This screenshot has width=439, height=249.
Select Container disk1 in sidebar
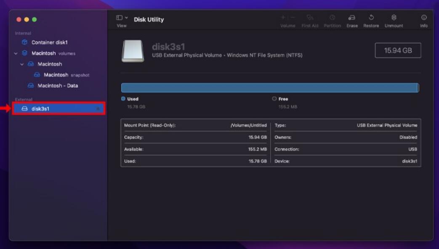coord(49,42)
